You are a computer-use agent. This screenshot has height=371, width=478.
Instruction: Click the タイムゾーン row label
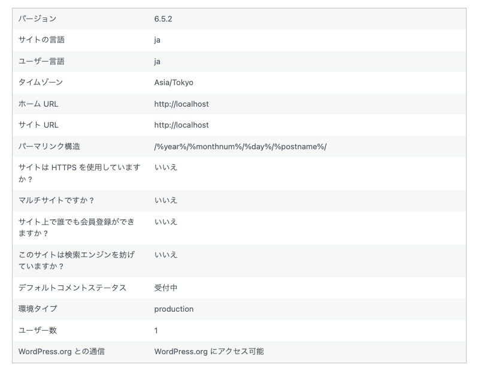41,82
